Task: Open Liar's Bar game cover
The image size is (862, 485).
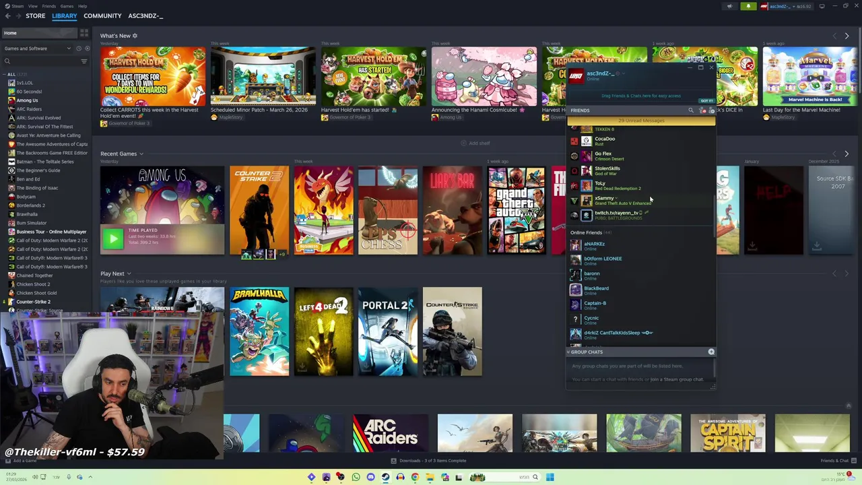Action: (x=453, y=211)
